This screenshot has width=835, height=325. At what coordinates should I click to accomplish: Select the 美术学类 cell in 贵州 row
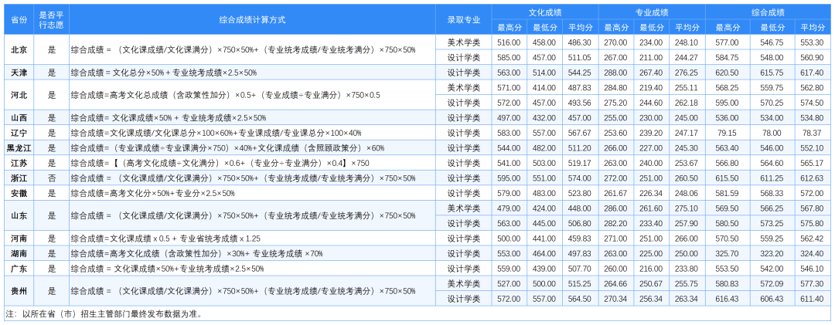(x=463, y=283)
